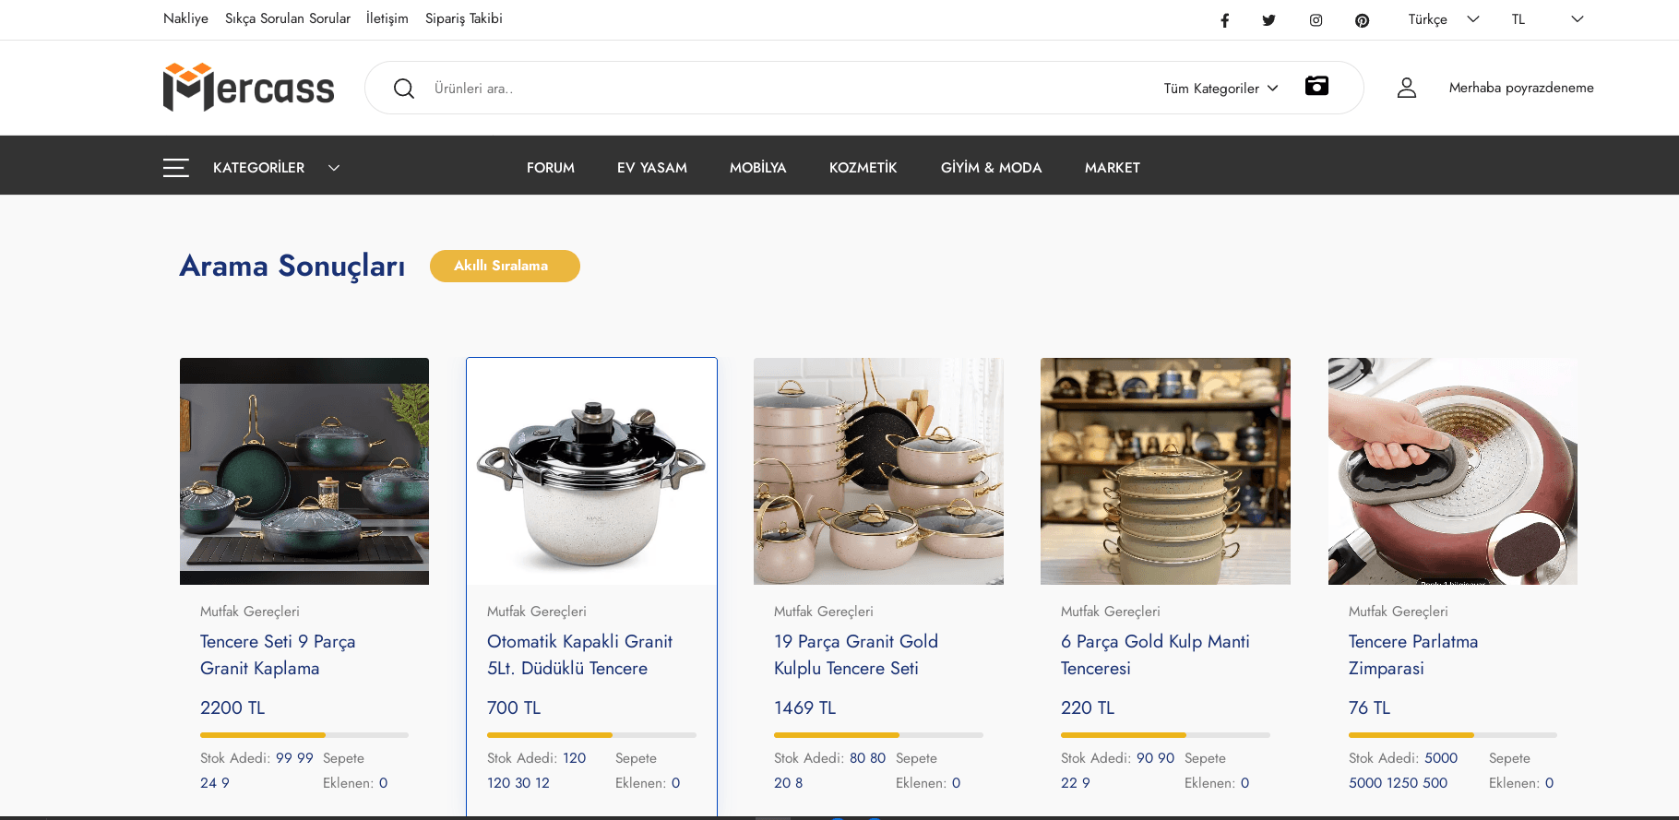Click the stock progress bar under 2200 TL

pyautogui.click(x=304, y=735)
